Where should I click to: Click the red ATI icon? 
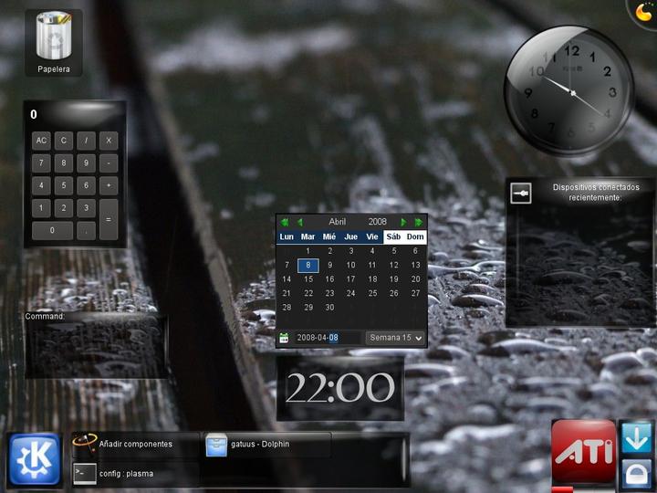pos(584,453)
